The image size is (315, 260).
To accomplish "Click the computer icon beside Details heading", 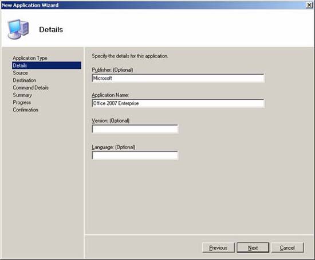I will pyautogui.click(x=18, y=29).
